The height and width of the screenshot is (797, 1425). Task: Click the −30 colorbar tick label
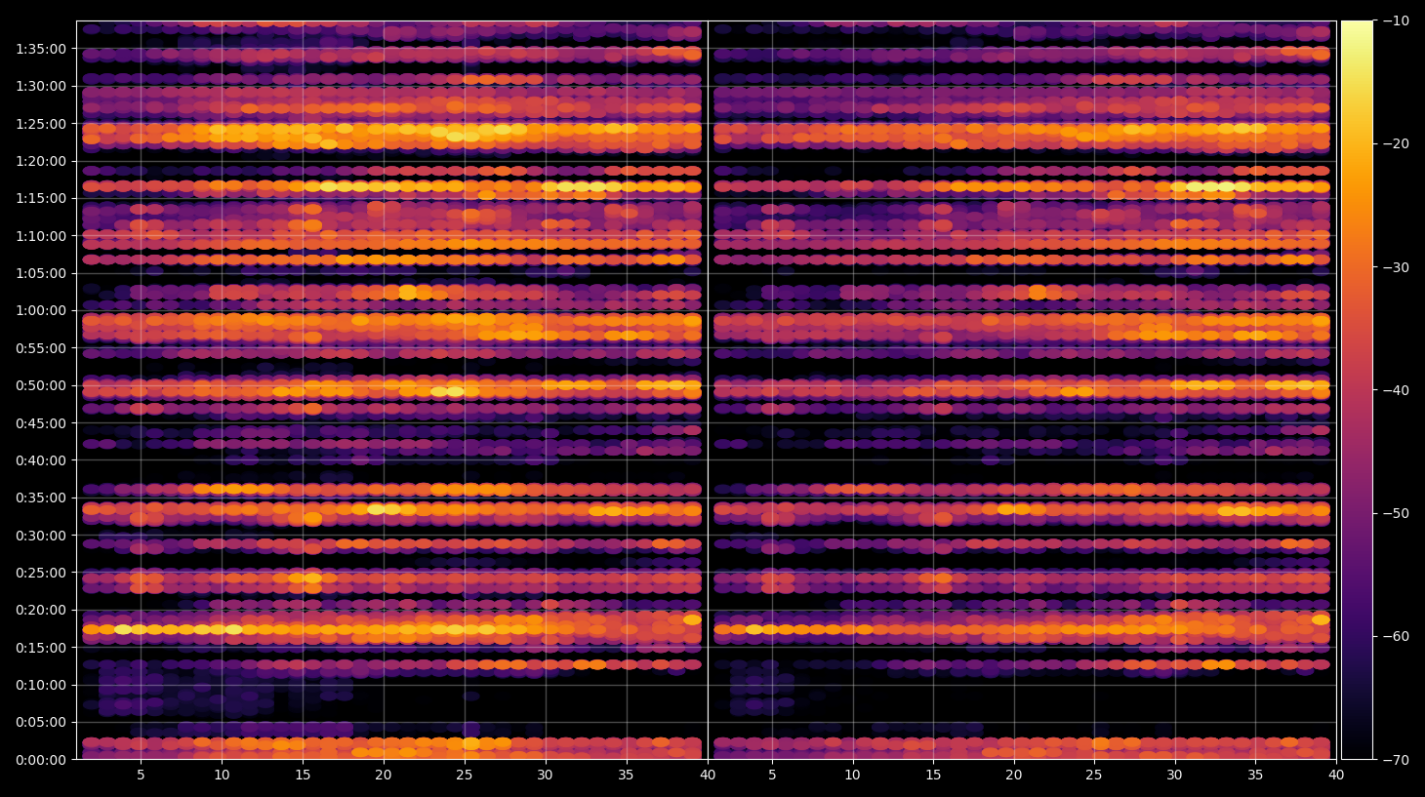[1396, 267]
